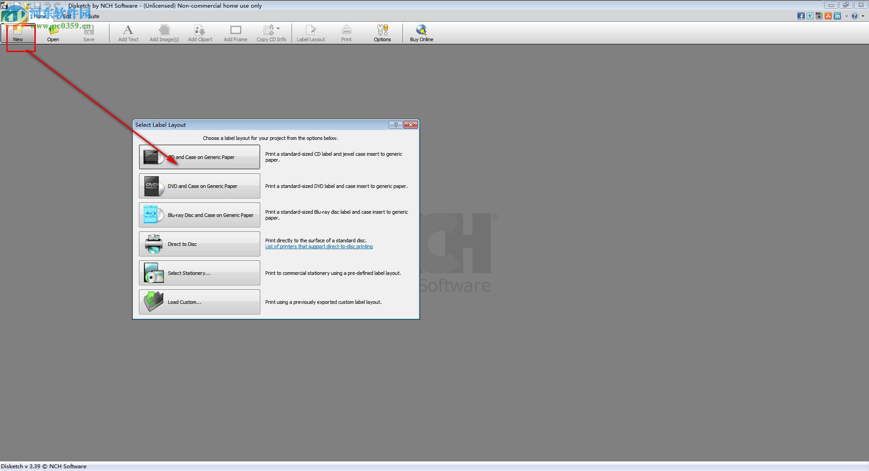The width and height of the screenshot is (869, 471).
Task: Click the Copy CD Info icon
Action: tap(268, 30)
